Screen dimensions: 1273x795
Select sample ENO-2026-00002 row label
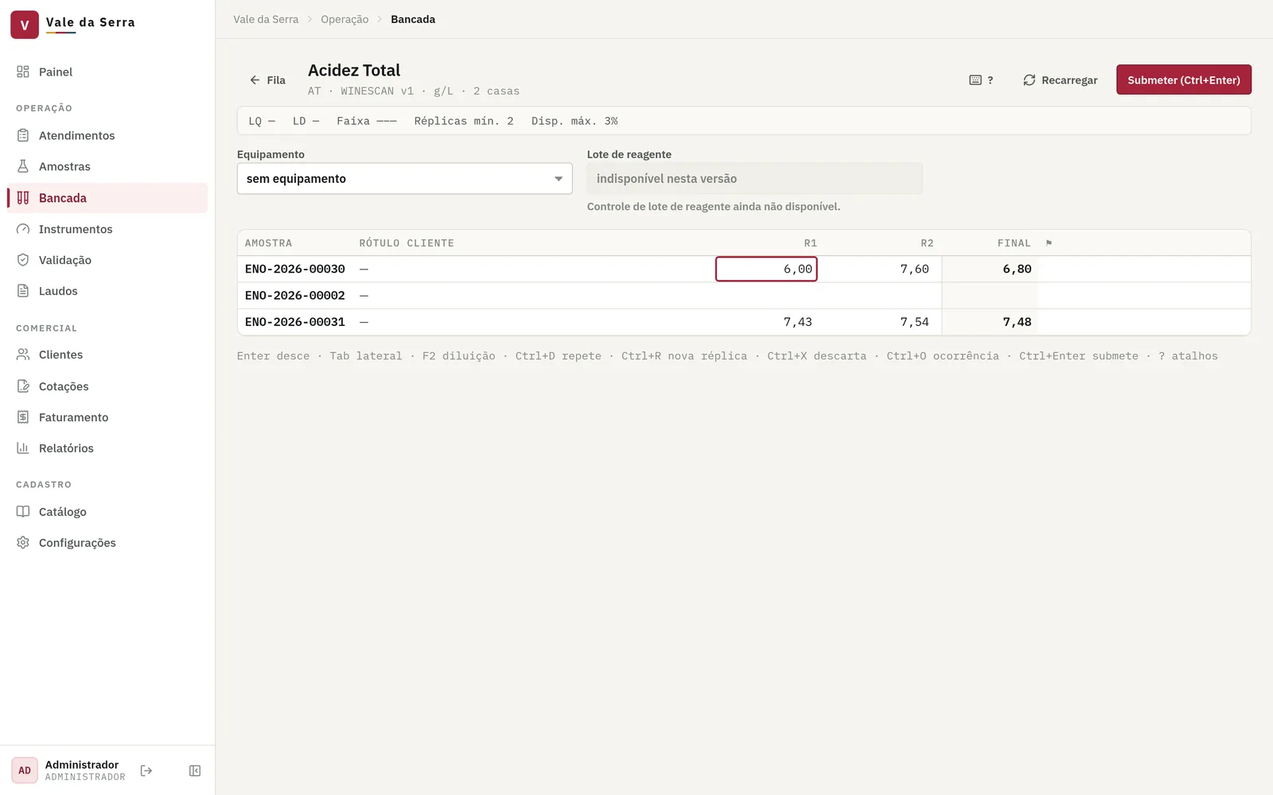(295, 296)
